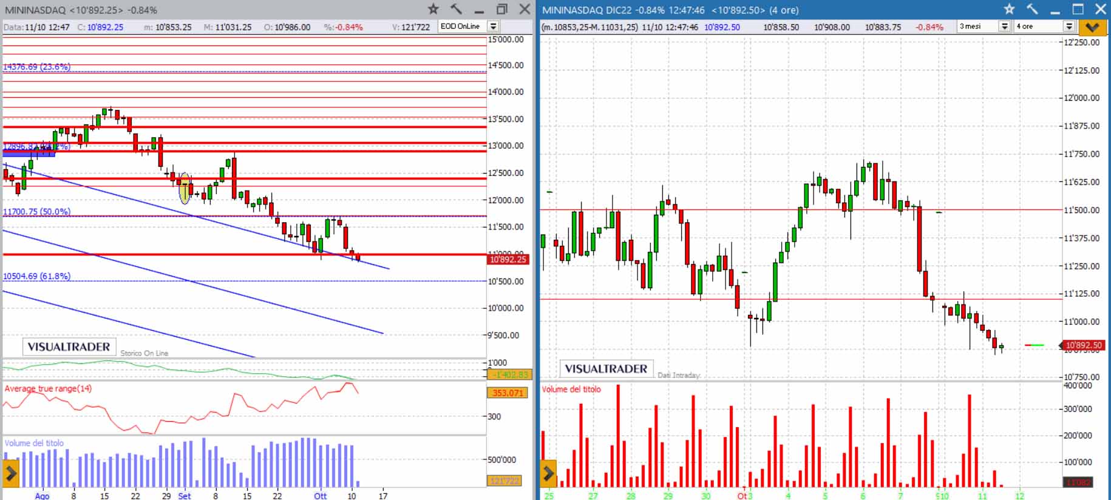Open the hammer tools icon in DIC22 window
The height and width of the screenshot is (500, 1111).
(1032, 9)
